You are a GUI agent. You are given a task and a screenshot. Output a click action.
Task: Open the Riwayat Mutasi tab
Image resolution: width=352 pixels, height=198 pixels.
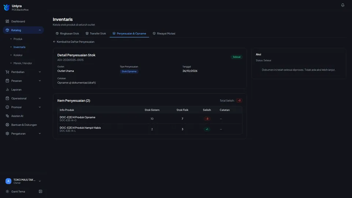point(164,33)
